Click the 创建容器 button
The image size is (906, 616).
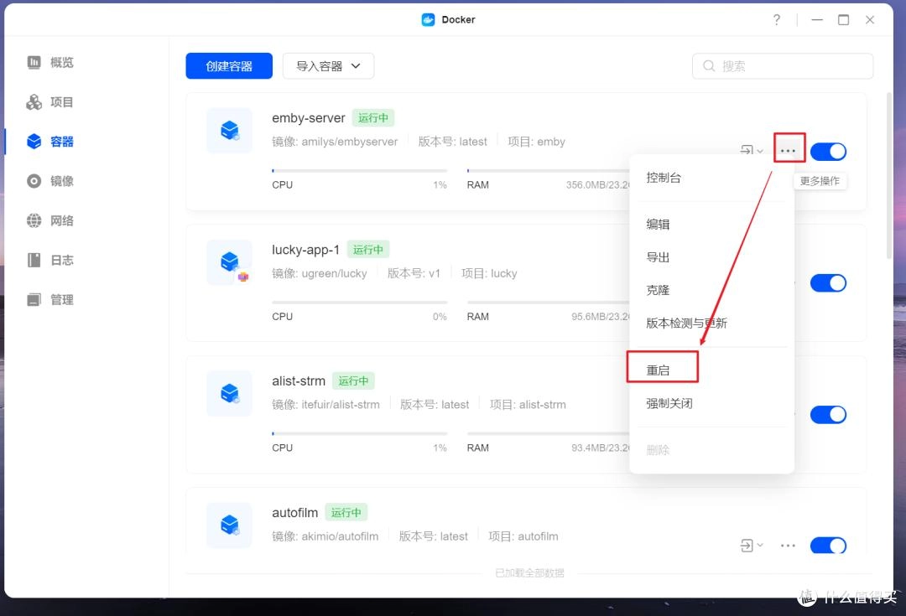click(229, 66)
